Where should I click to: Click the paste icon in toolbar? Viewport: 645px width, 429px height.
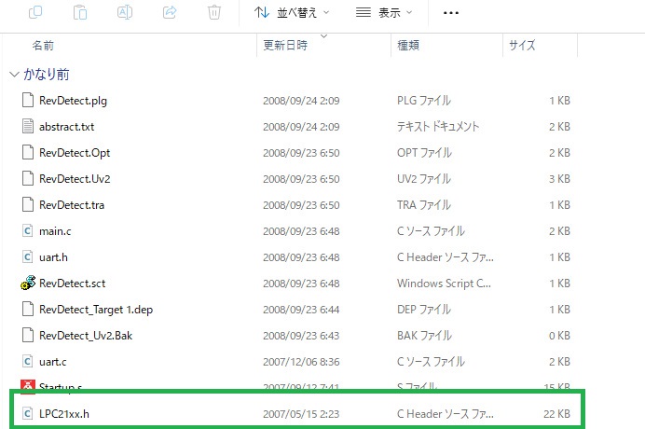pos(80,13)
